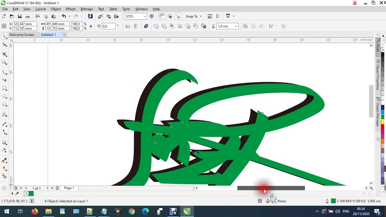The width and height of the screenshot is (386, 217).
Task: Add new document tab with plus
Action: (x=65, y=35)
